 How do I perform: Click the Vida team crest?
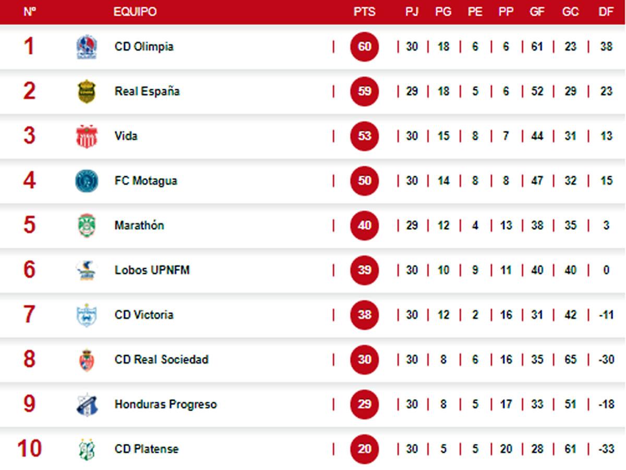pos(87,137)
